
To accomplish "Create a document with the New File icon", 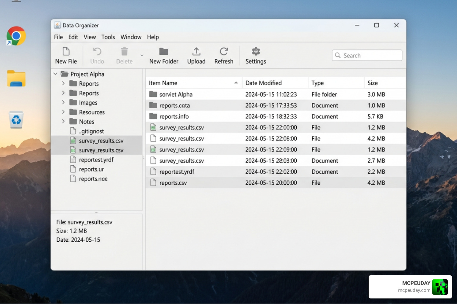I will tap(66, 51).
